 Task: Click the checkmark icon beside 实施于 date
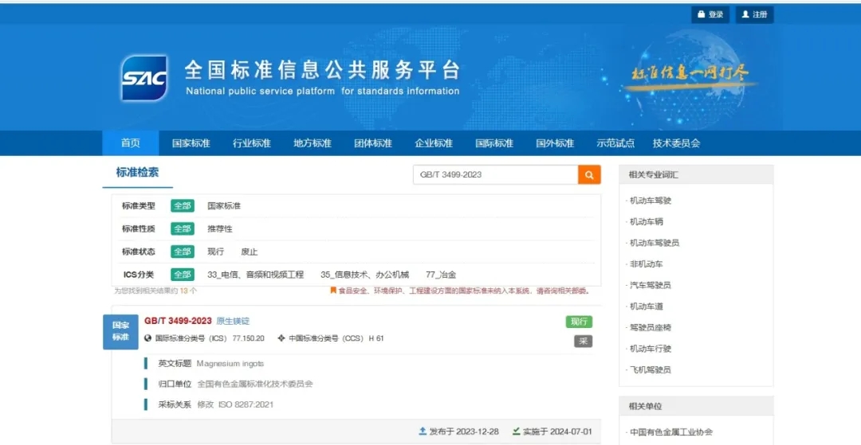516,431
